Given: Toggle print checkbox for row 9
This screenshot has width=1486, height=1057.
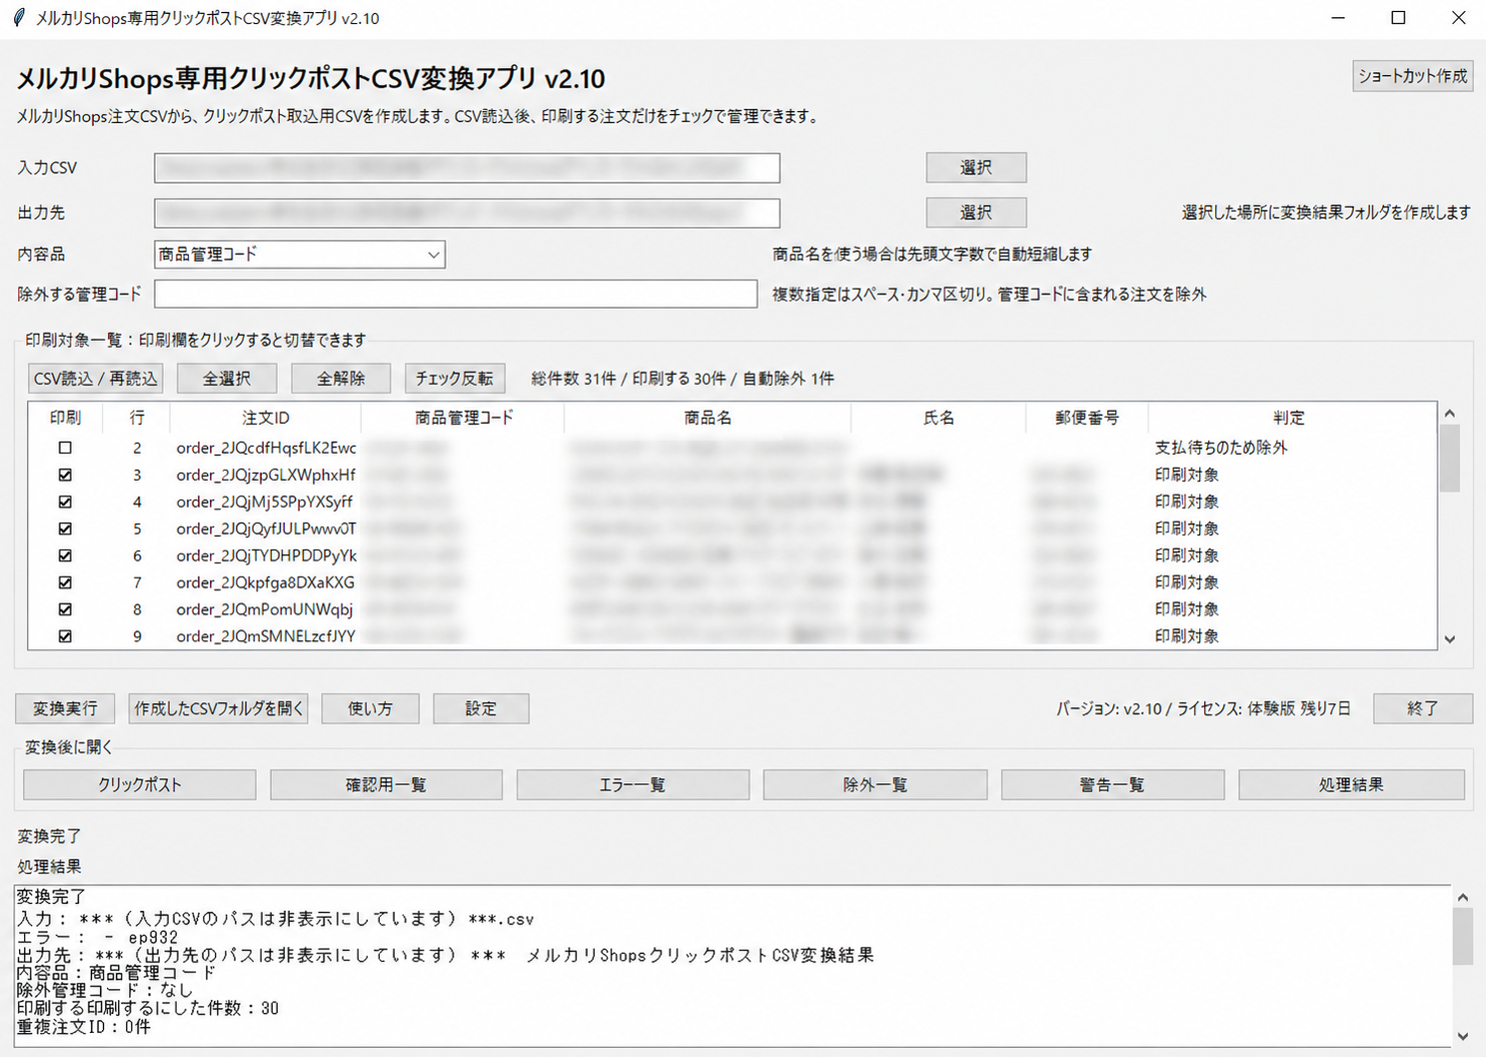Looking at the screenshot, I should [65, 636].
